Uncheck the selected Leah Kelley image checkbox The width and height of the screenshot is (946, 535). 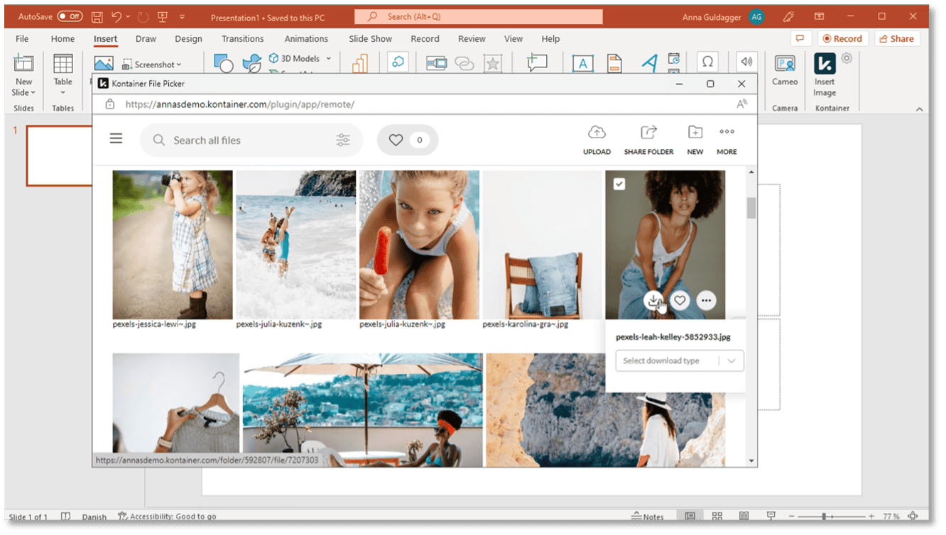(619, 183)
